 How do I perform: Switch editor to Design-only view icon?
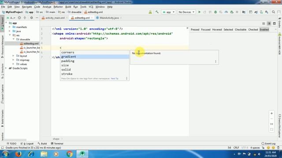[274, 23]
